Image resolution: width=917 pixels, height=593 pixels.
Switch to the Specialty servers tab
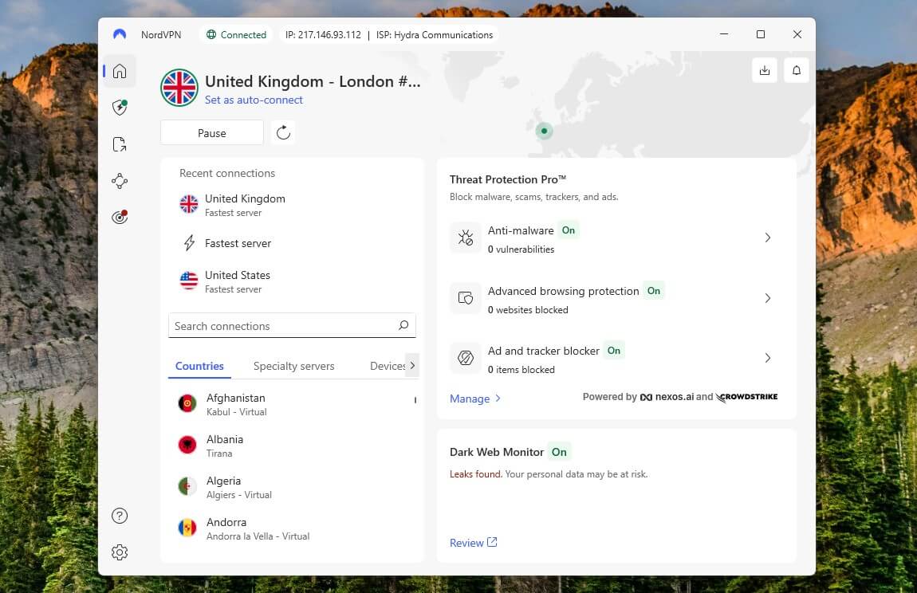pos(293,366)
